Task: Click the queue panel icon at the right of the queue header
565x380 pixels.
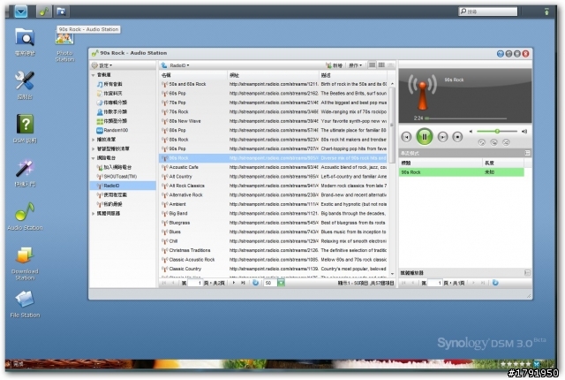Action: point(527,153)
